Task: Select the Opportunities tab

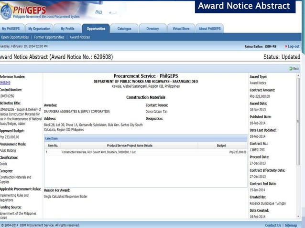Action: click(96, 29)
